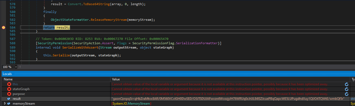This screenshot has width=355, height=106.
Task: Click the Value column header
Action: pyautogui.click(x=230, y=79)
